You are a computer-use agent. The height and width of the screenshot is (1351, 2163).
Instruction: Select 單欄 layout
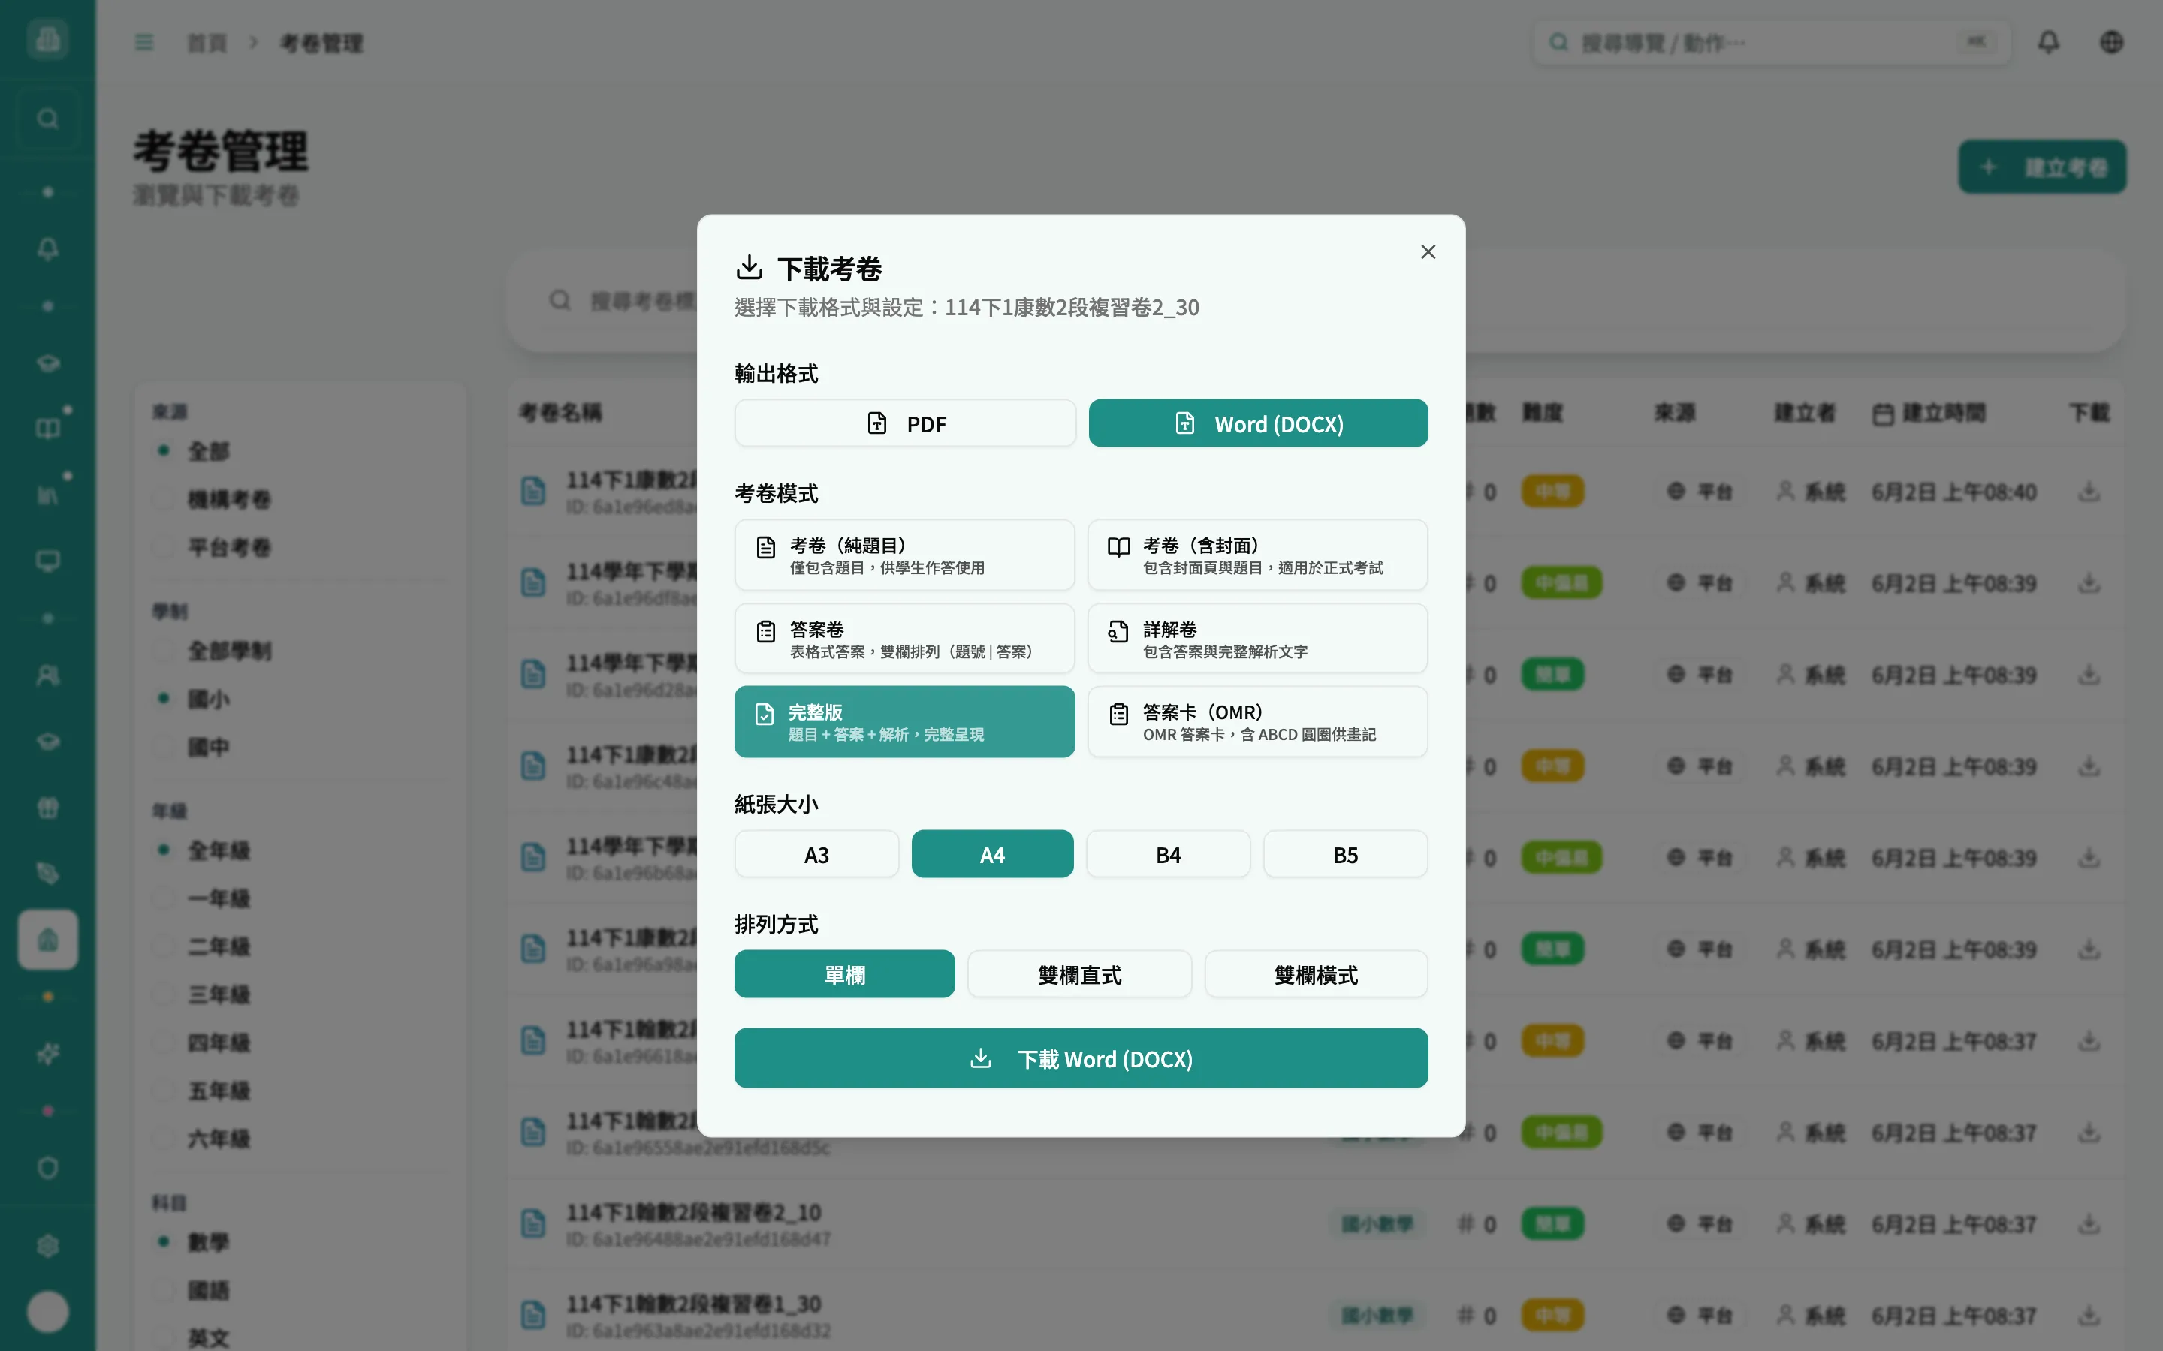[845, 974]
